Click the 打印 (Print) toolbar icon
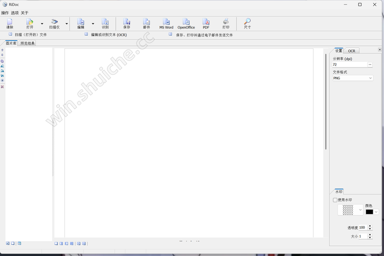Screen dimensions: 384x256 tap(226, 23)
